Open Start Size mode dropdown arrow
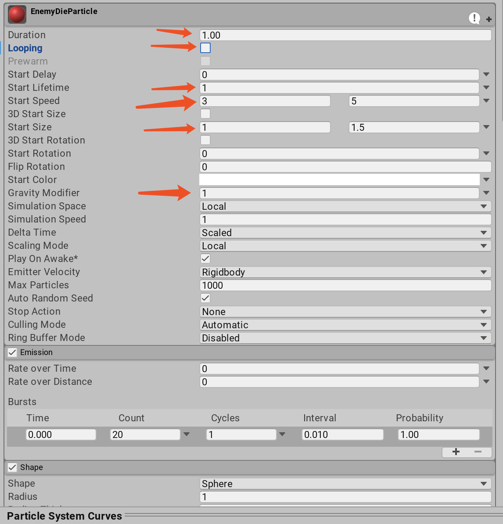The height and width of the screenshot is (524, 503). pyautogui.click(x=486, y=127)
